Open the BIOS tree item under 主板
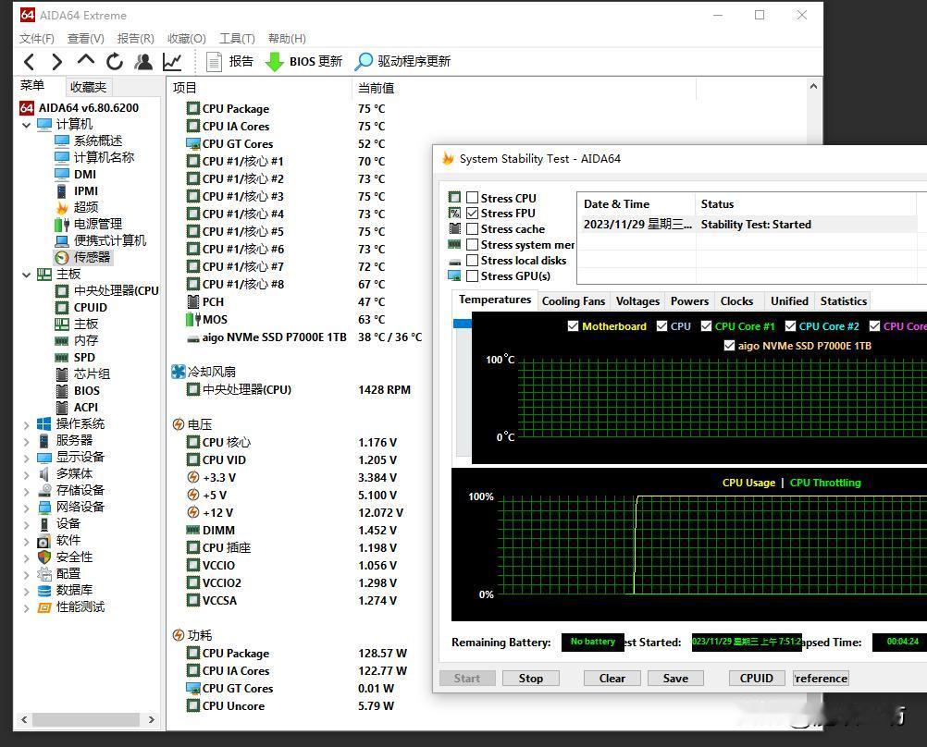Screen dimensions: 927x747 (78, 391)
